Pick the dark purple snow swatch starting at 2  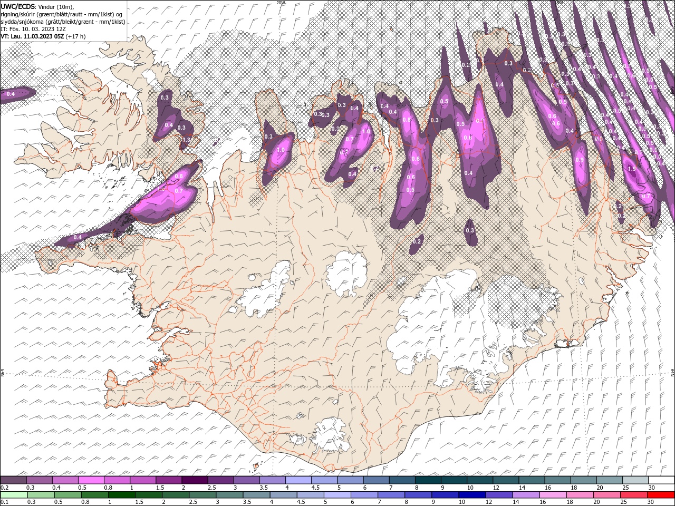(195, 480)
